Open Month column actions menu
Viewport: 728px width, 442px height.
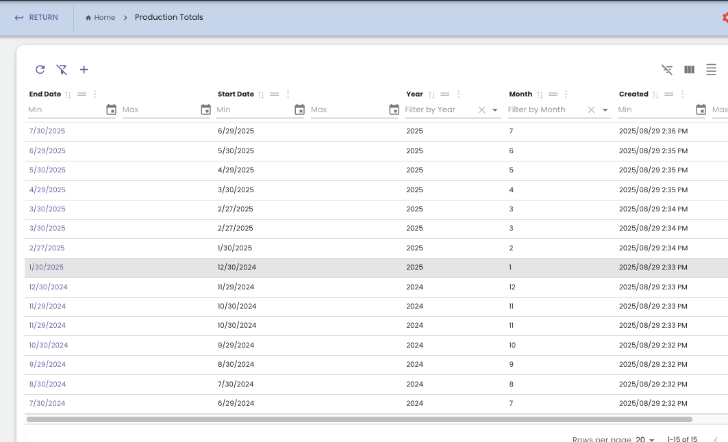[x=566, y=94]
